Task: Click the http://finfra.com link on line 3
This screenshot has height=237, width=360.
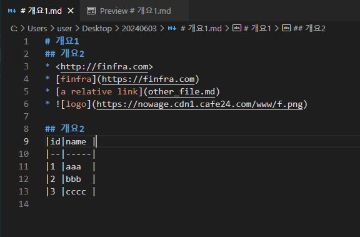Action: pos(104,67)
